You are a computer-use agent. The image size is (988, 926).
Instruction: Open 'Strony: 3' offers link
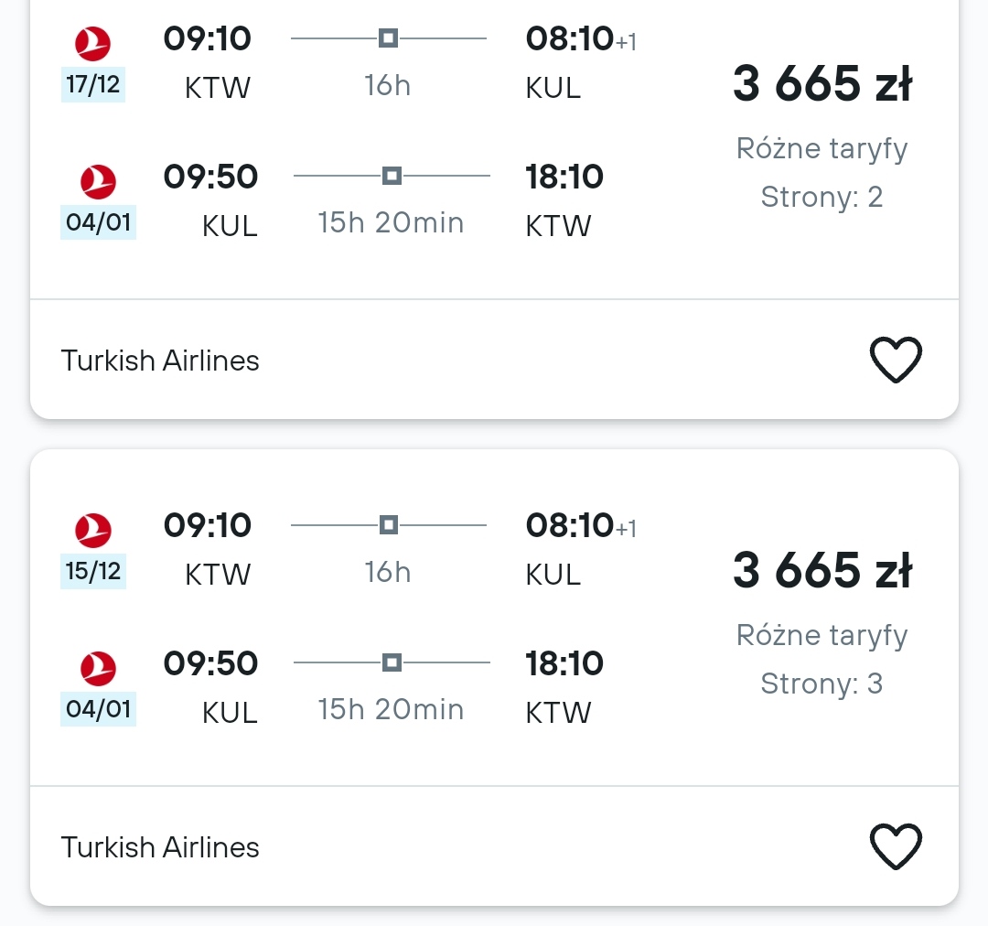(x=822, y=684)
